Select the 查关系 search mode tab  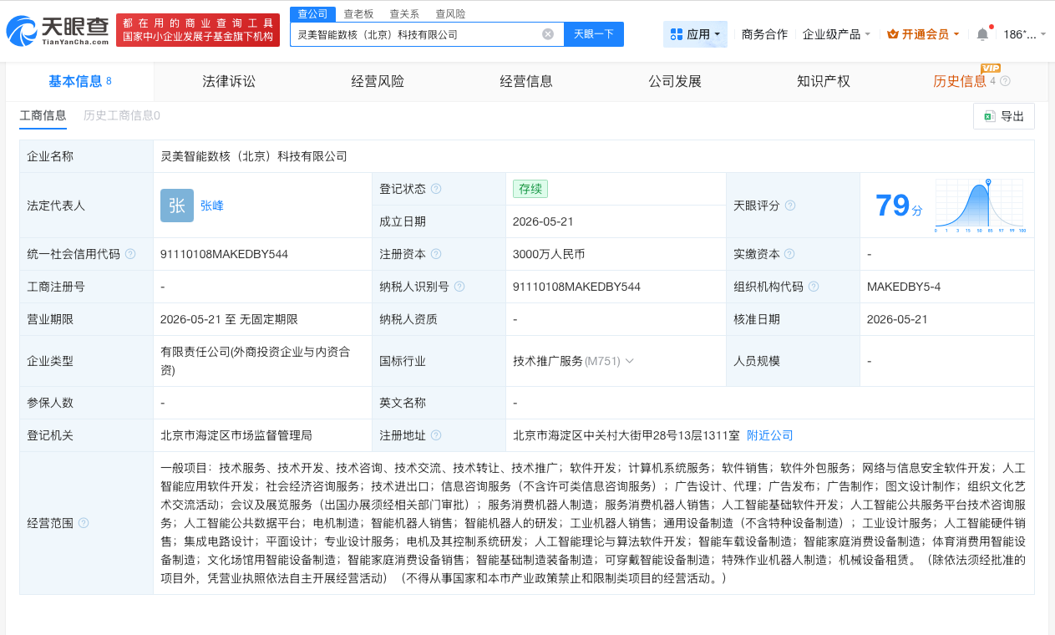[x=404, y=13]
